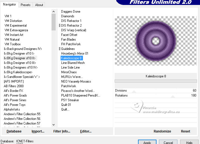Choose DIS Refractor 1 filter
The height and width of the screenshot is (144, 200).
71,21
